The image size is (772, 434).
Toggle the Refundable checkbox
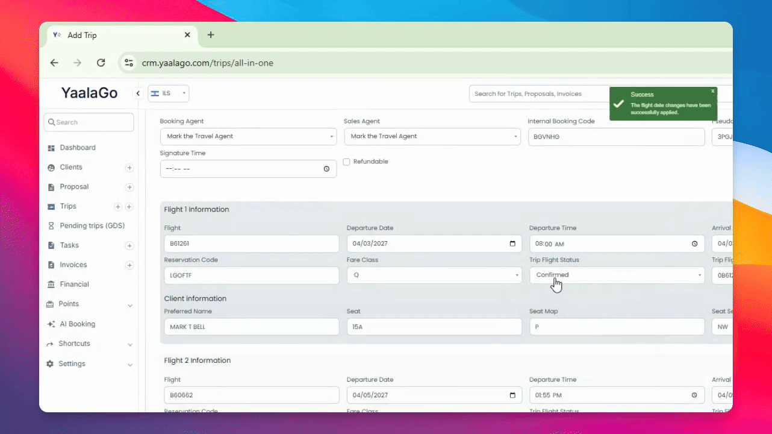[x=346, y=162]
